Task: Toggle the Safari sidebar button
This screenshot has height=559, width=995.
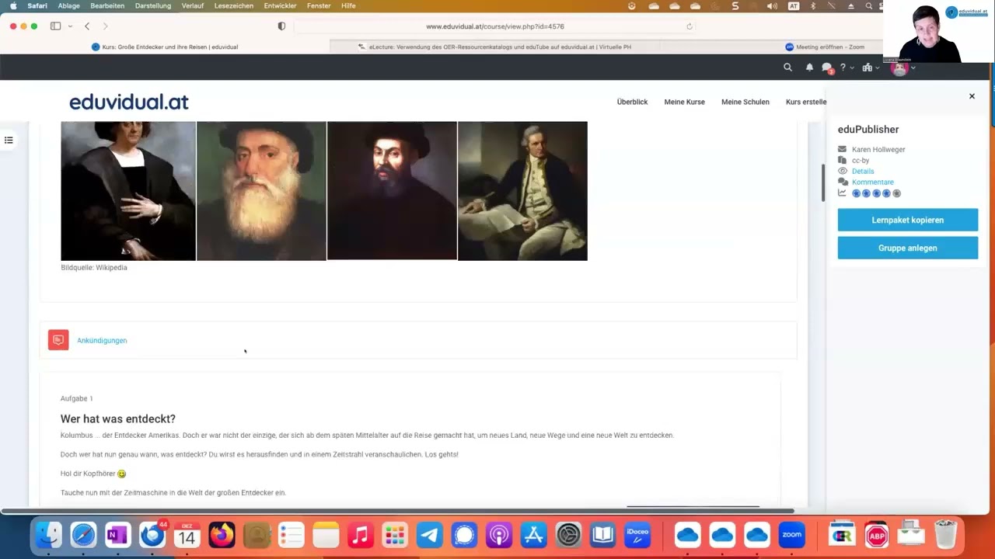Action: (55, 26)
